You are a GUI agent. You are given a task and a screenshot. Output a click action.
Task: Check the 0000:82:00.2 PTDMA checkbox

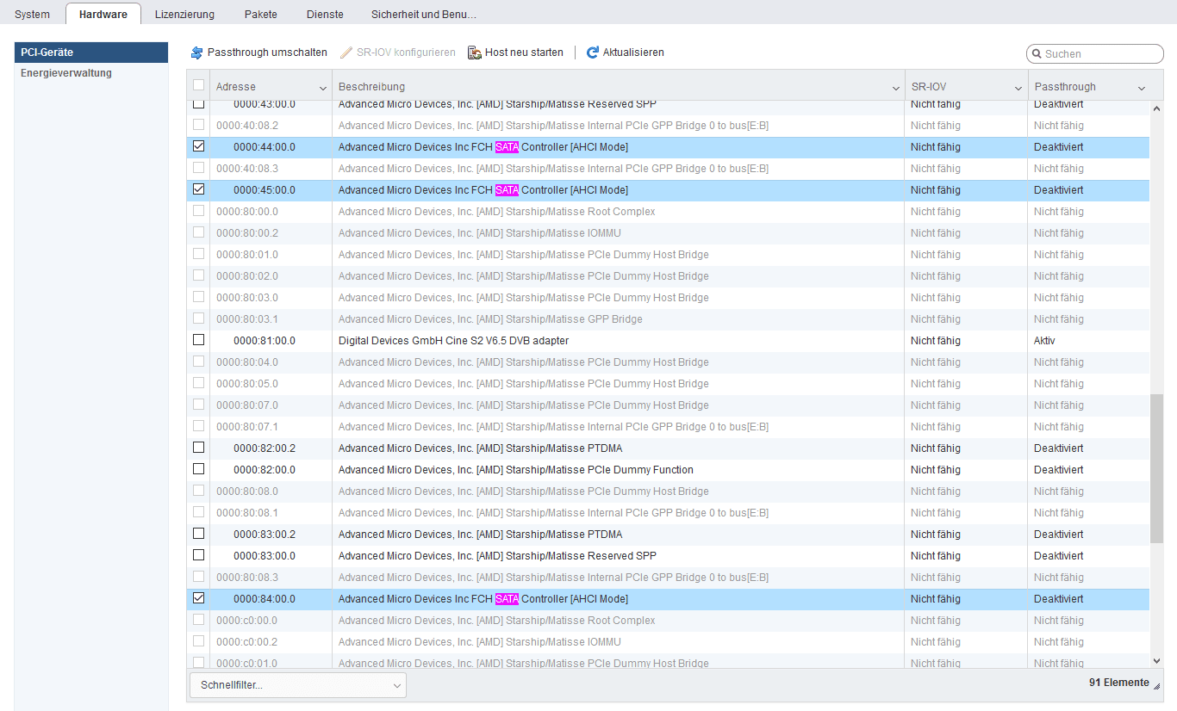tap(199, 448)
